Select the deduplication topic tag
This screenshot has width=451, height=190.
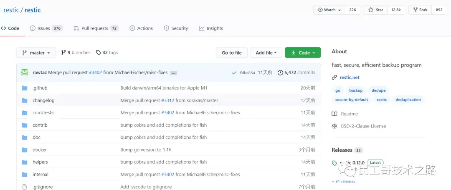coord(408,100)
